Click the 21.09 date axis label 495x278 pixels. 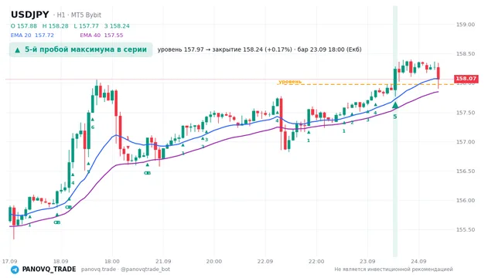[163, 261]
